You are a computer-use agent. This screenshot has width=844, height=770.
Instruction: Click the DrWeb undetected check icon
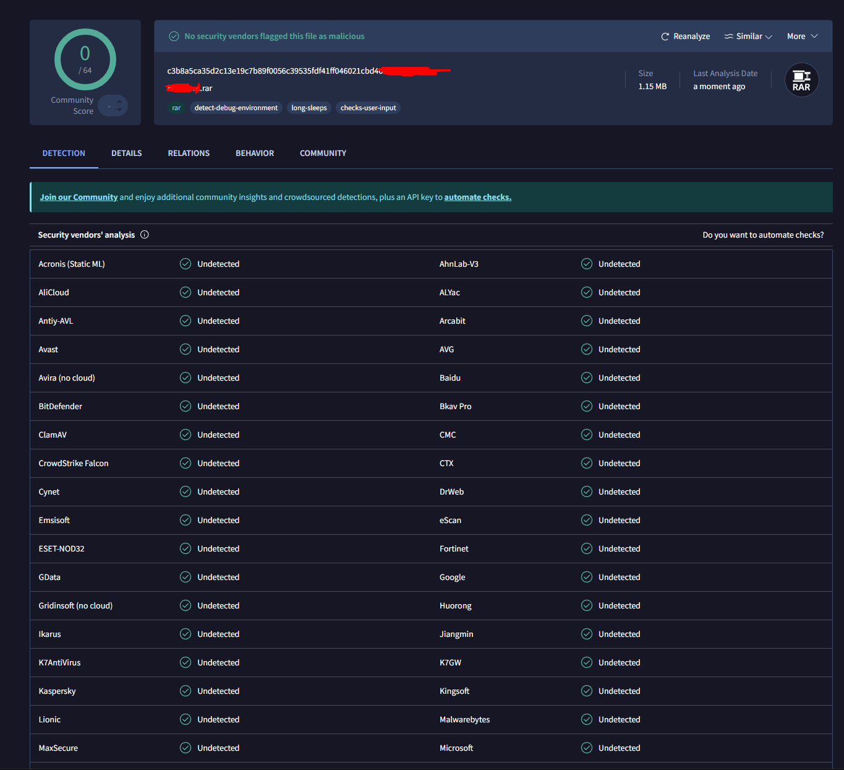[587, 491]
